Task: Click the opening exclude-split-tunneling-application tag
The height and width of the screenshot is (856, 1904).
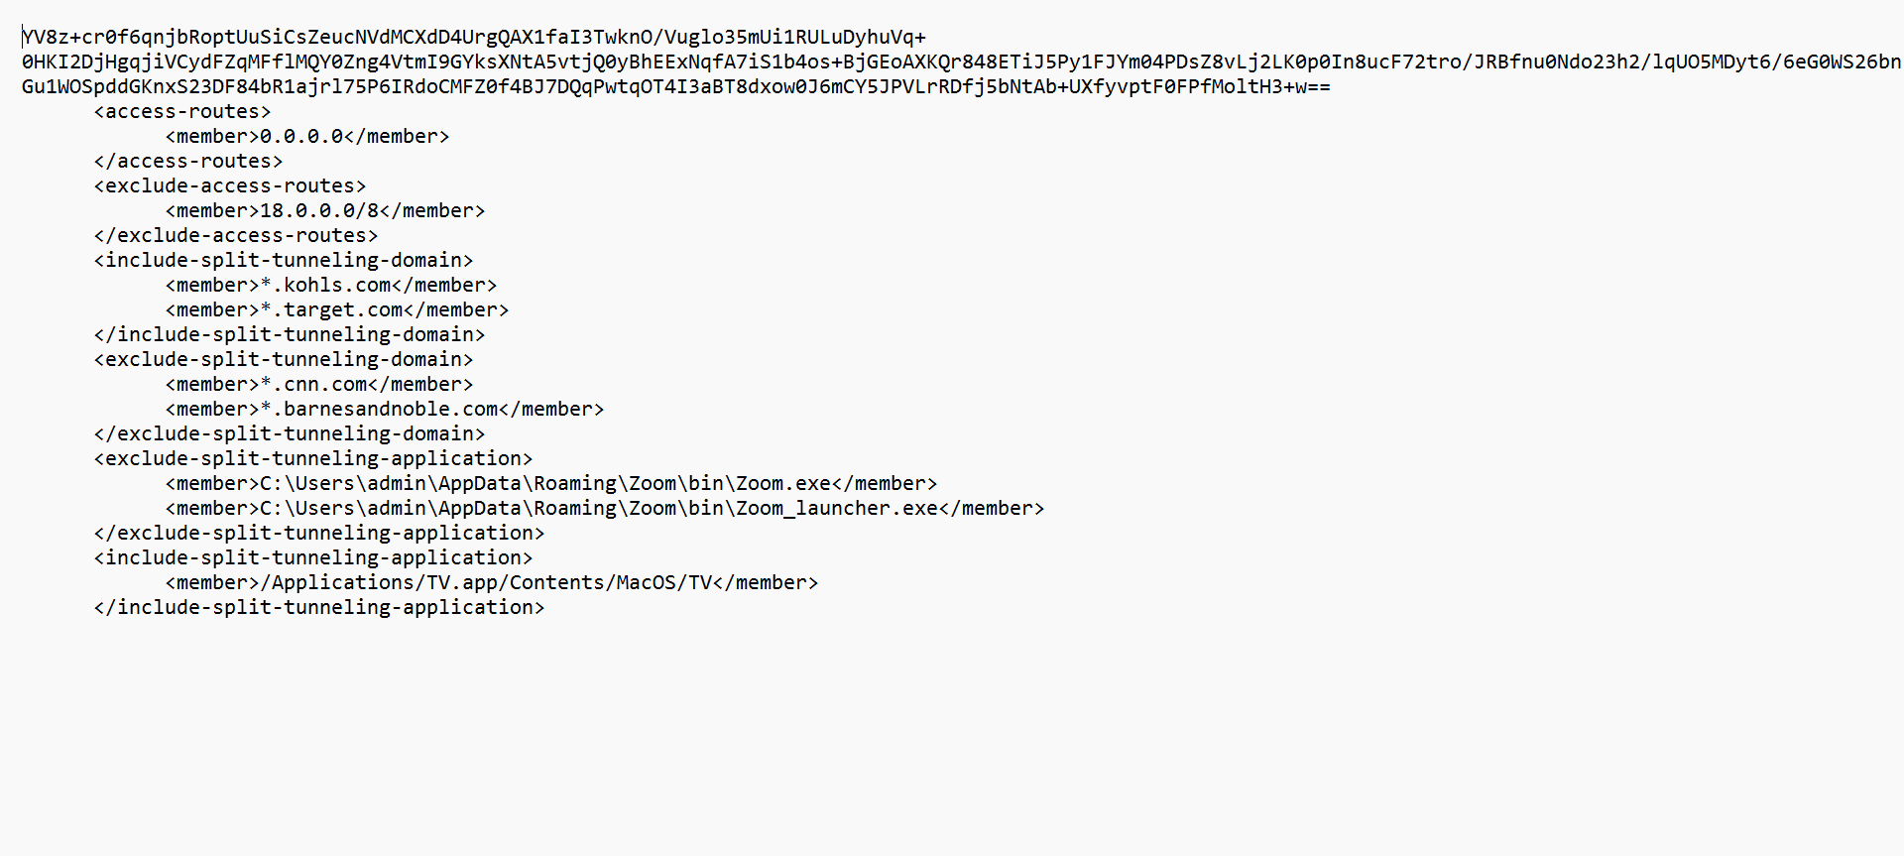Action: click(313, 459)
